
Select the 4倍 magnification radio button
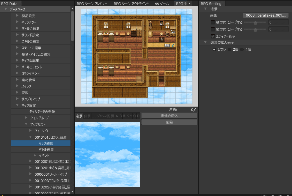[x=242, y=50]
